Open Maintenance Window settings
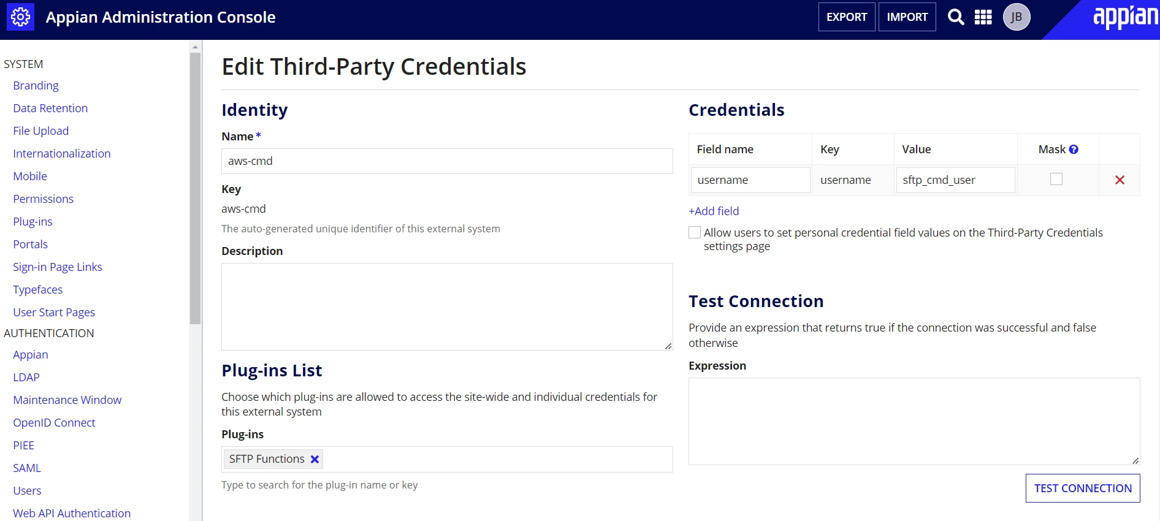The image size is (1160, 521). 67,400
